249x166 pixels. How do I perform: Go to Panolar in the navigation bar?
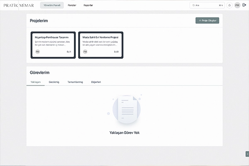[x=72, y=5]
